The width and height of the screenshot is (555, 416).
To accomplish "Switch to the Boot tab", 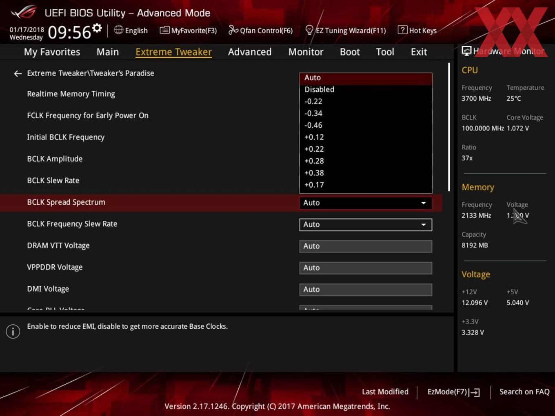I will [350, 52].
